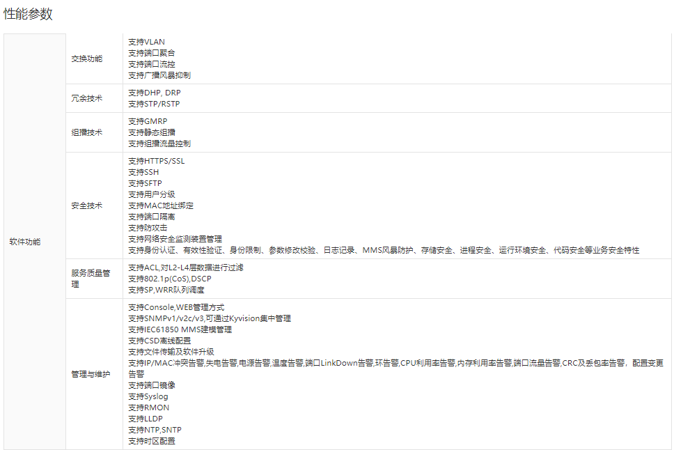The image size is (674, 450).
Task: Select the 支持IEC61850 MMS建模管理 entry
Action: tap(180, 329)
